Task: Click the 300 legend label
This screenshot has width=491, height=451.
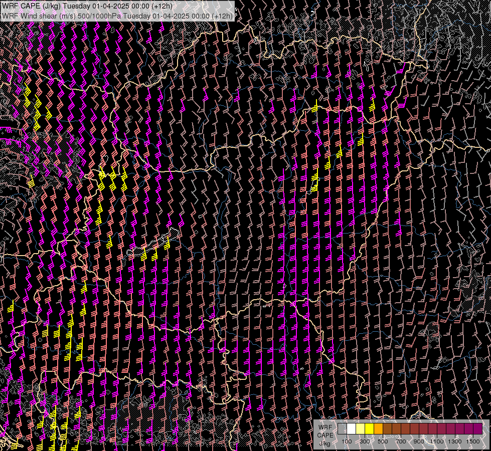Action: (365, 441)
